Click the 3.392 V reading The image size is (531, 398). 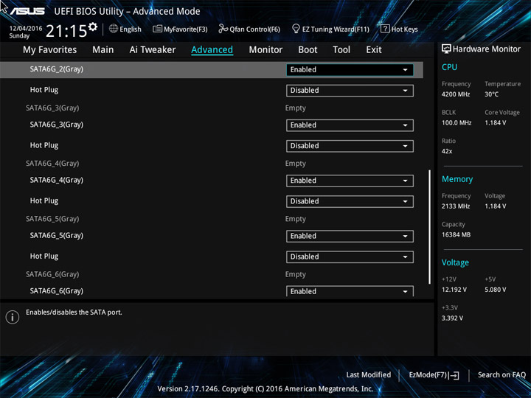pos(452,318)
